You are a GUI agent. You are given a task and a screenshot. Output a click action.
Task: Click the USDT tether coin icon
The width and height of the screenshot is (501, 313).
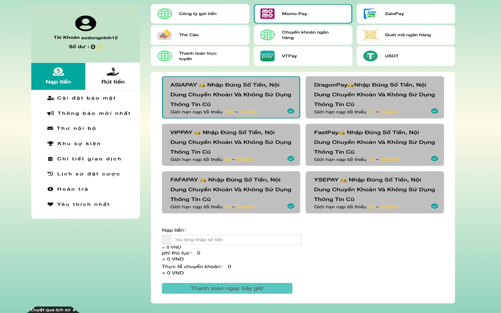370,56
